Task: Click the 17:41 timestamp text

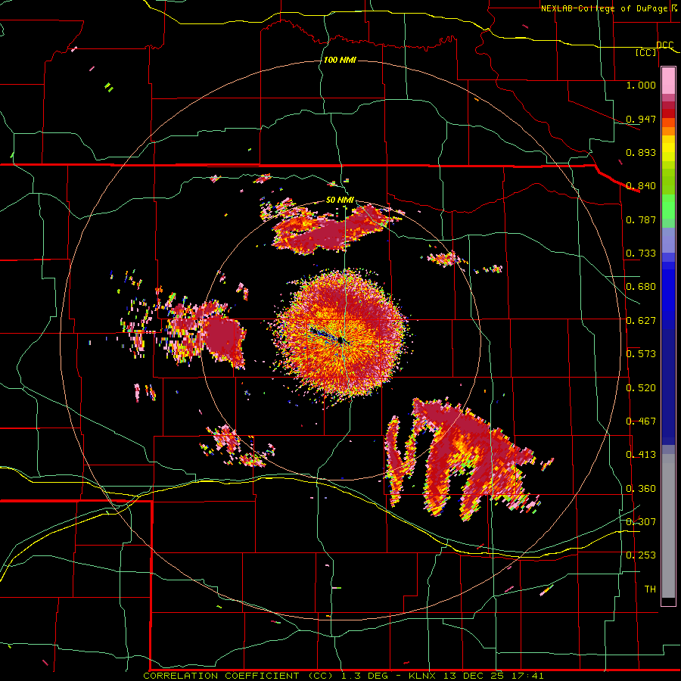Action: (527, 676)
